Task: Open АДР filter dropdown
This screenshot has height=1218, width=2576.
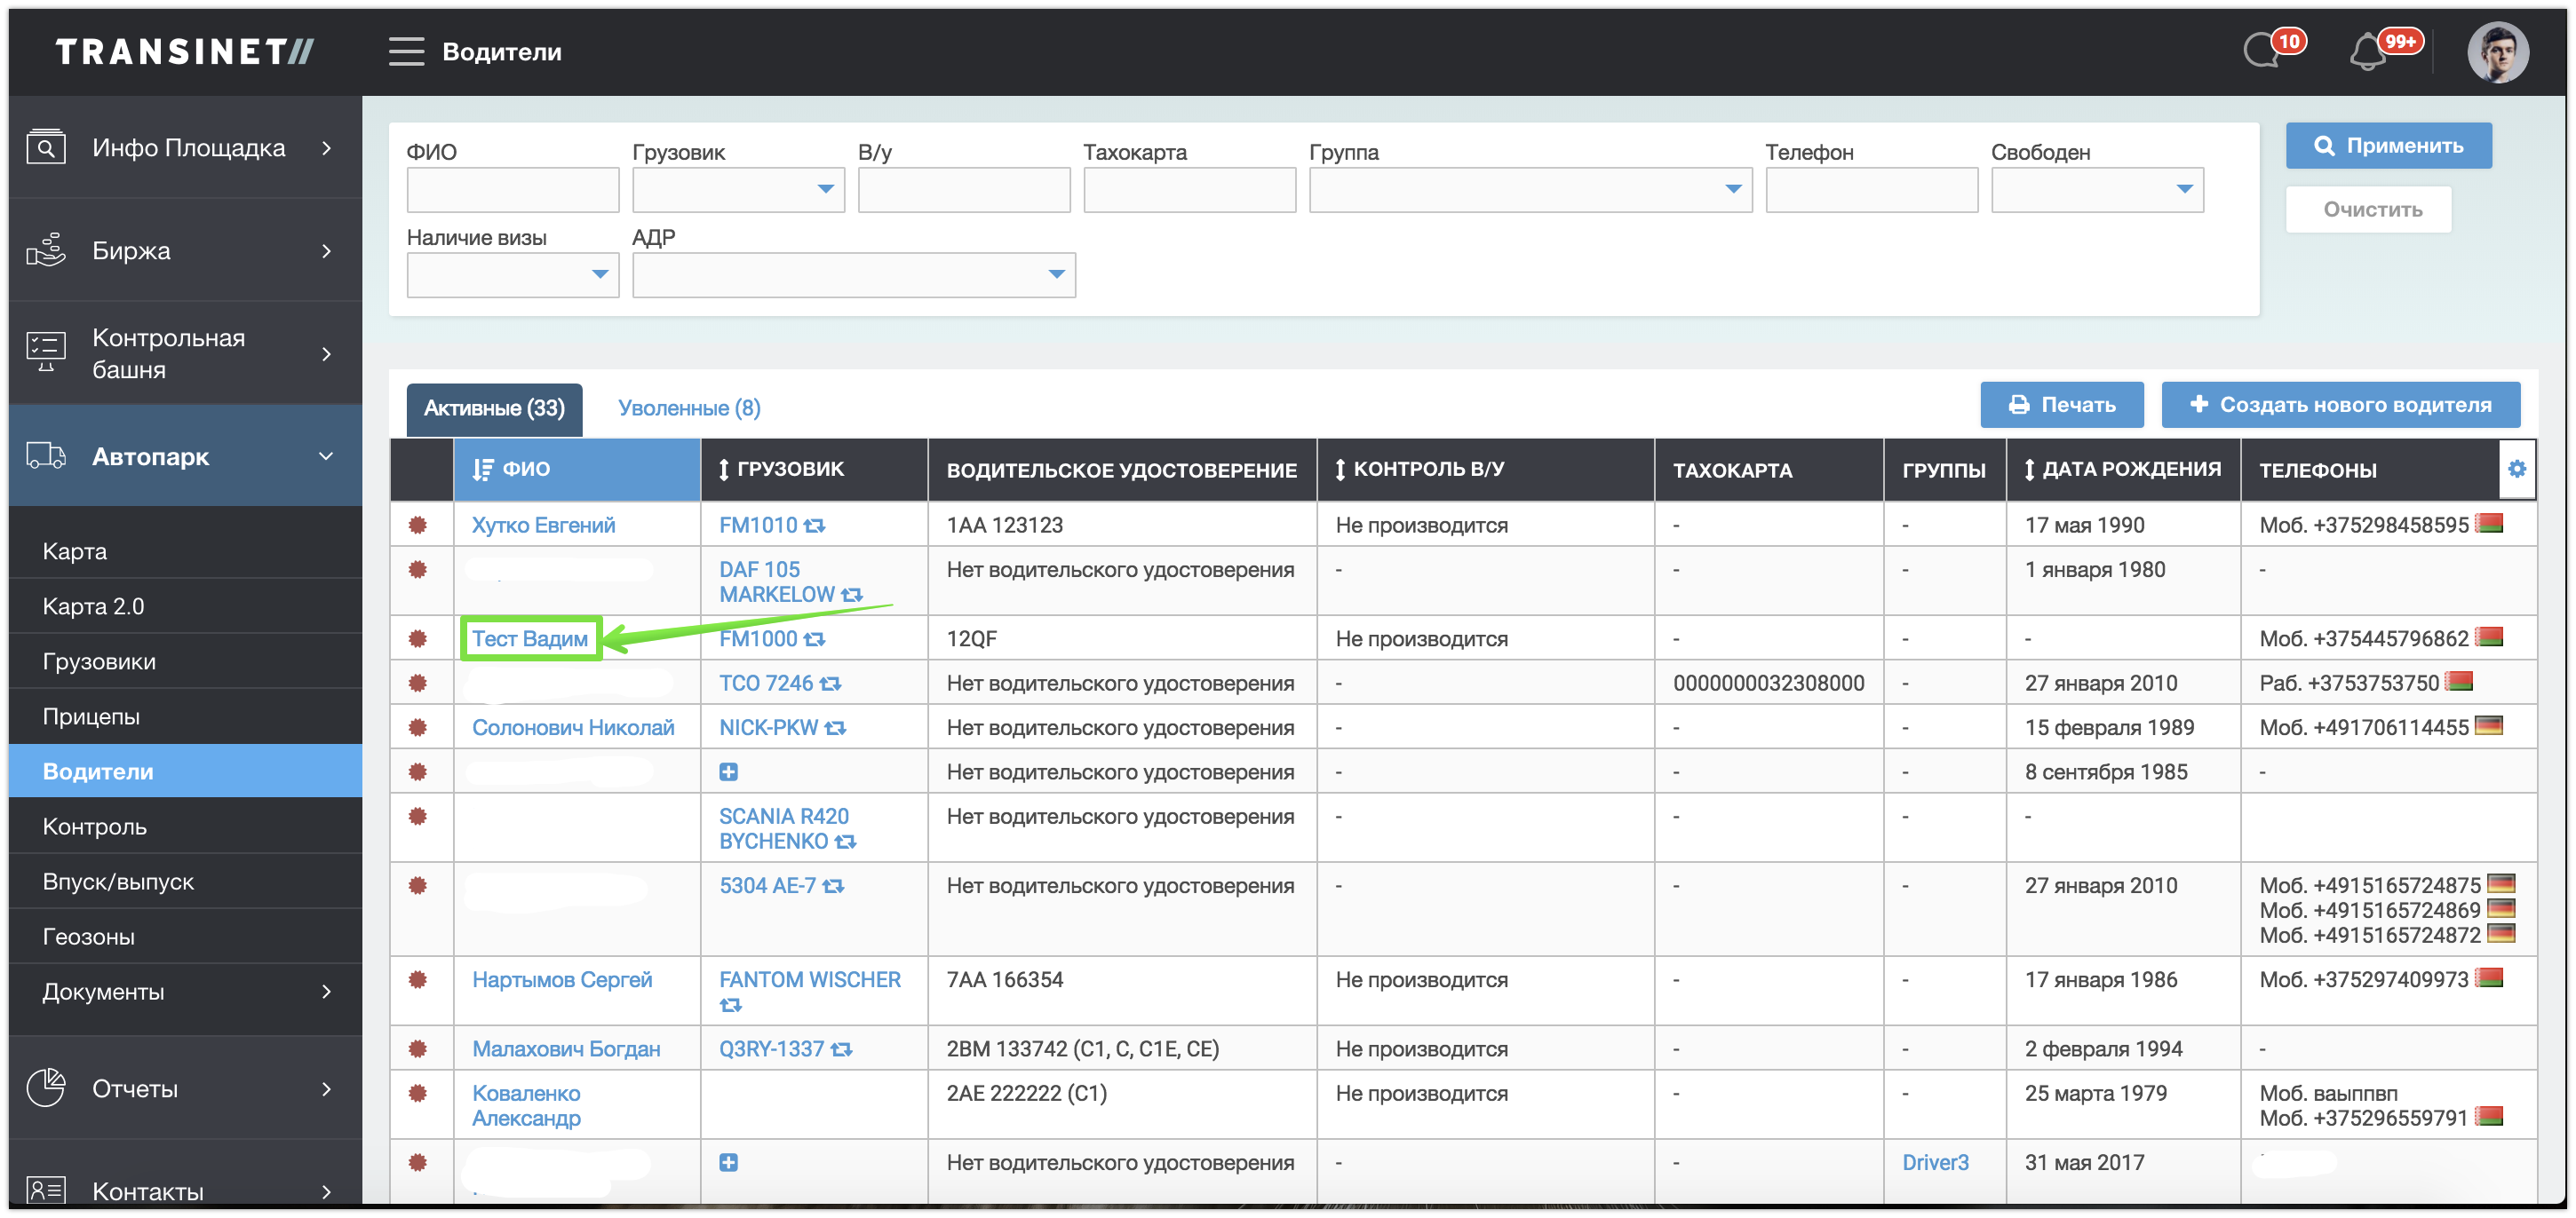Action: [853, 273]
